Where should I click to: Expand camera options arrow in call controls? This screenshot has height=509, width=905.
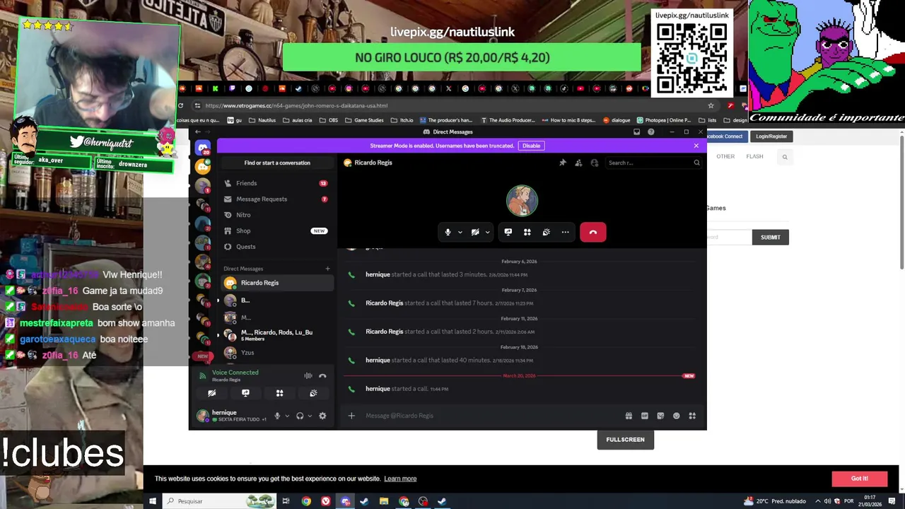[487, 232]
